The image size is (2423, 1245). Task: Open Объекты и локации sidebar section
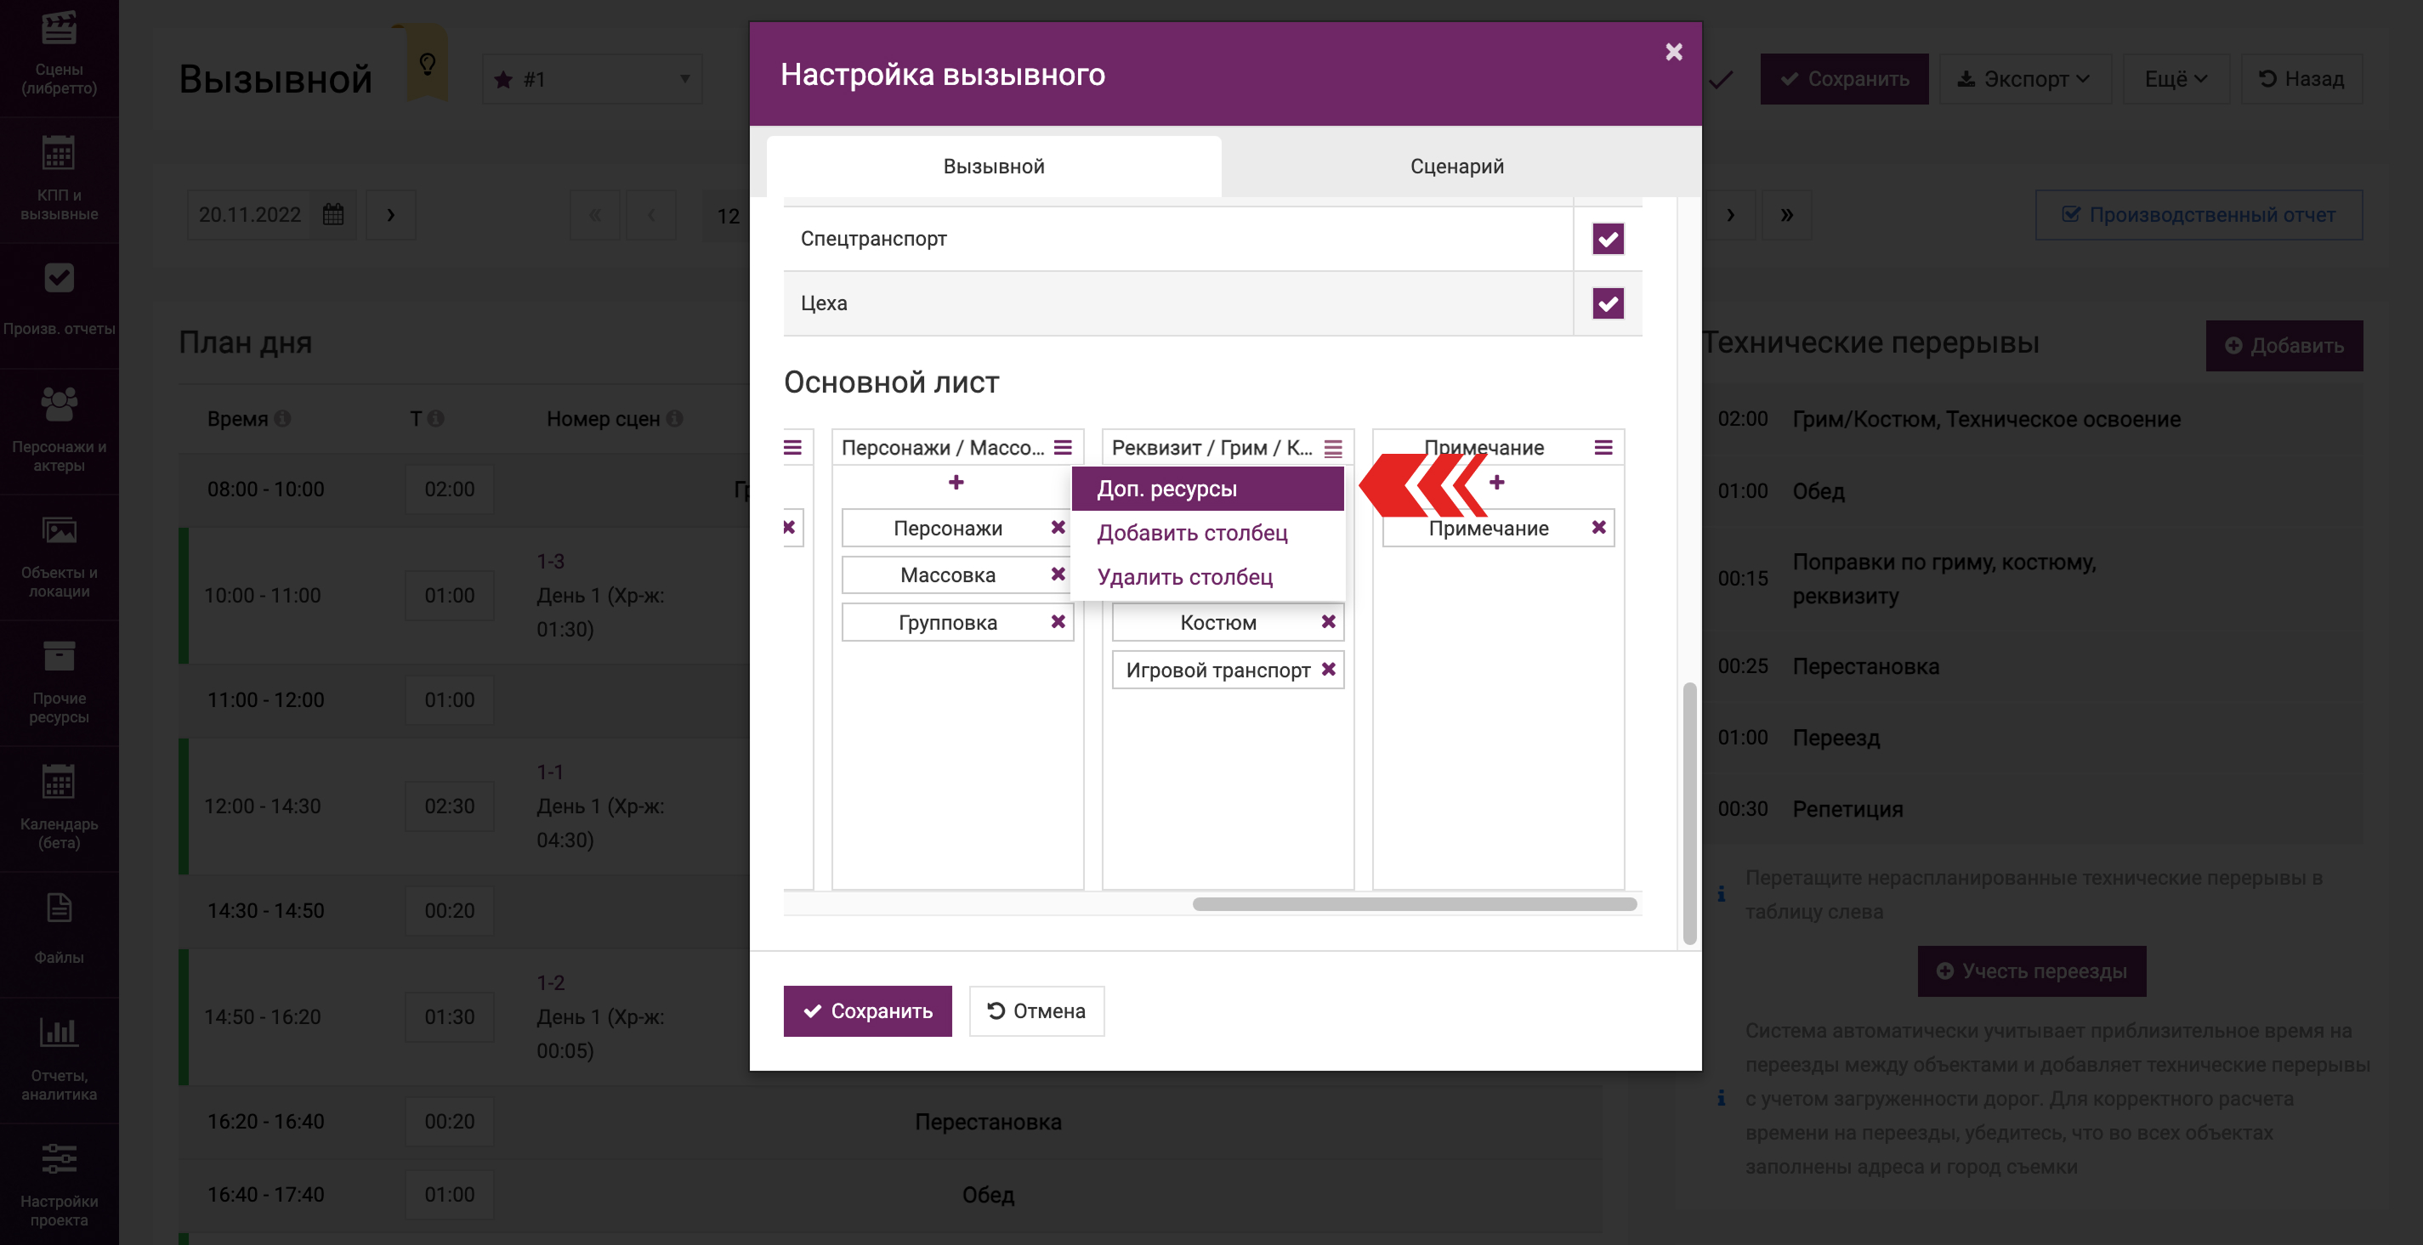(x=60, y=557)
